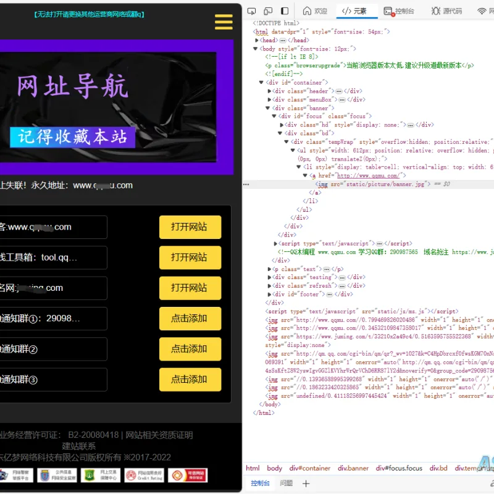
Task: Click 点击添加 for 通知群① 29098
Action: [x=190, y=318]
